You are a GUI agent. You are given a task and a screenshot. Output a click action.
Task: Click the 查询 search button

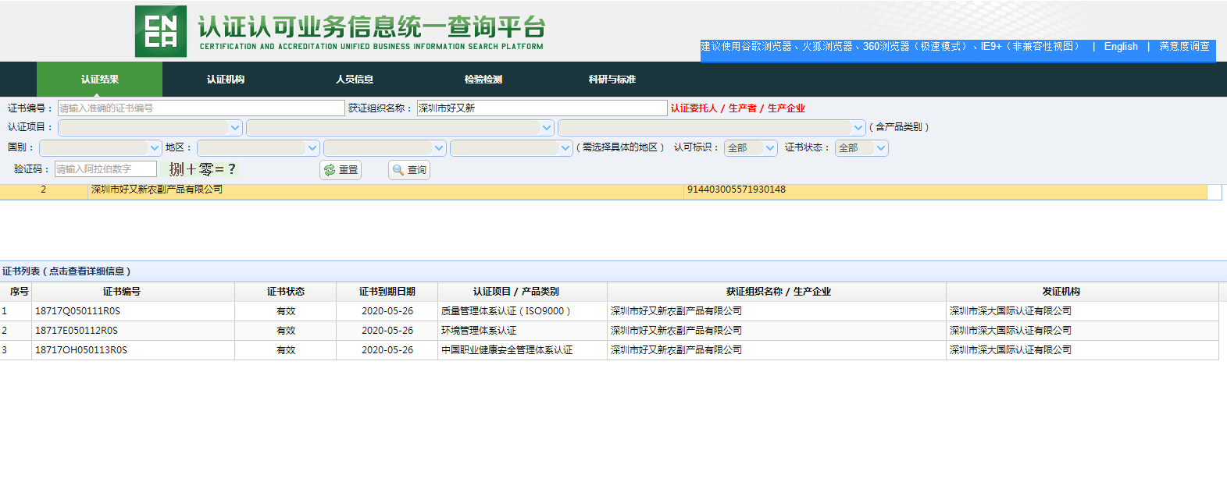click(x=409, y=170)
